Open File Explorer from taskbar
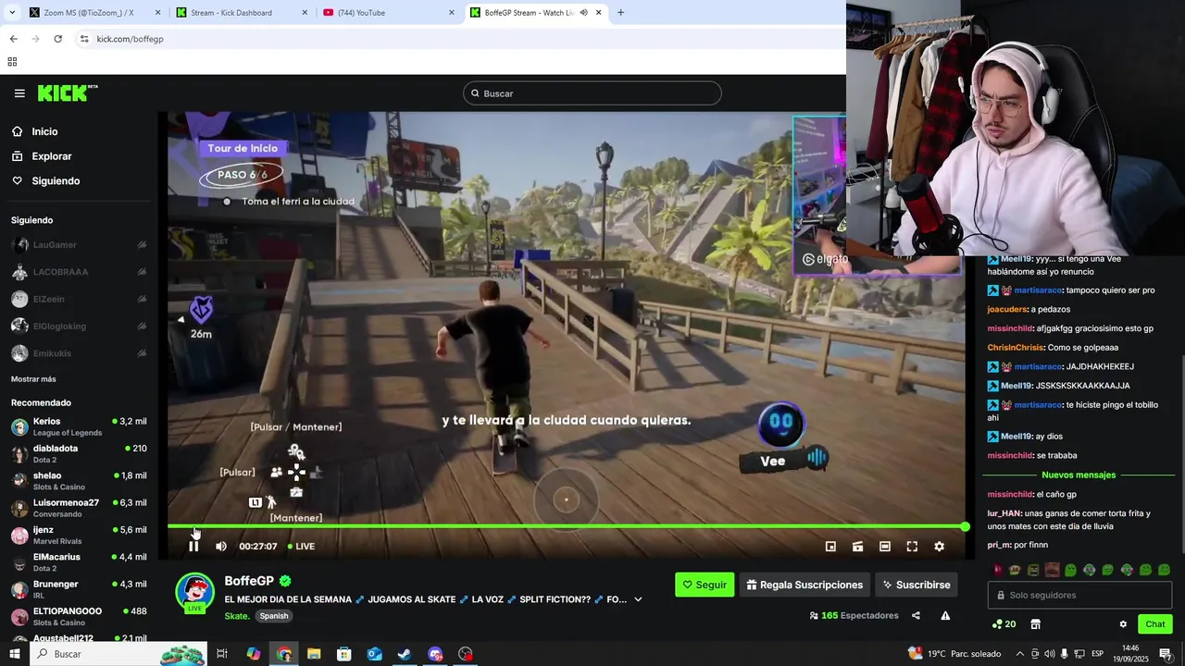The image size is (1185, 666). tap(314, 654)
